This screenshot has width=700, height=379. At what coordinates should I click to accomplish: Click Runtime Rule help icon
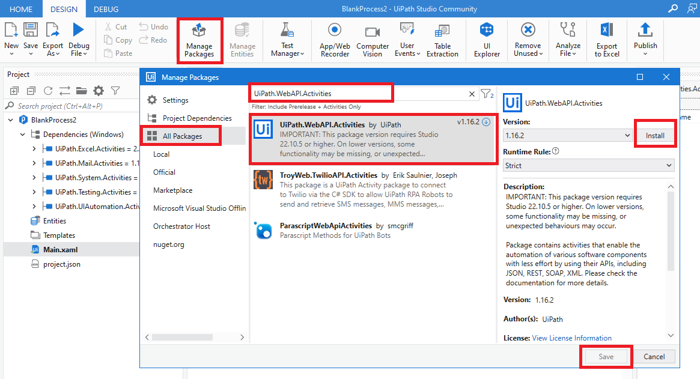pos(555,151)
